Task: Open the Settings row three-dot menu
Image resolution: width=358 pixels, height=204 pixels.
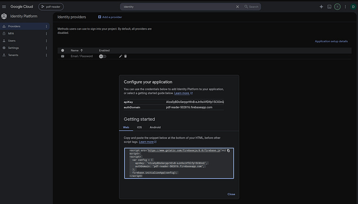Action: tap(46, 48)
